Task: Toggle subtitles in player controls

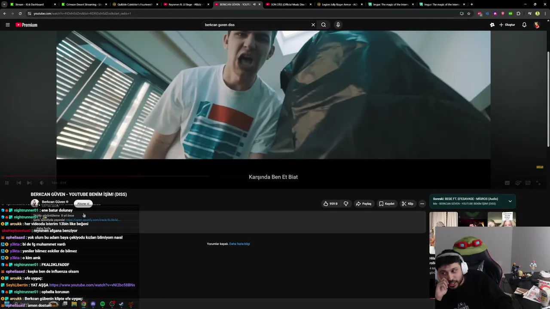Action: point(507,183)
